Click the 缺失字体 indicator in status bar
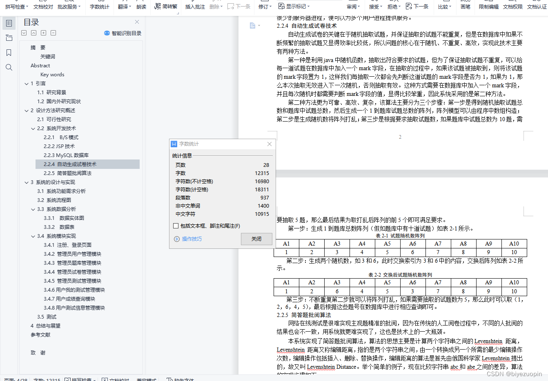The image size is (548, 381). pos(180,379)
